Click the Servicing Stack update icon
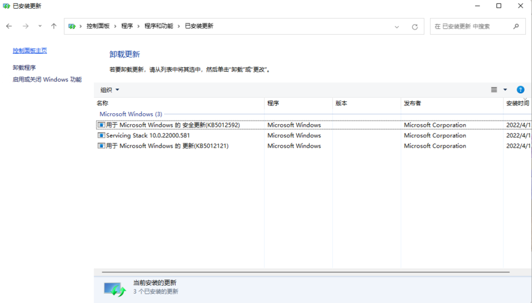 pos(101,135)
